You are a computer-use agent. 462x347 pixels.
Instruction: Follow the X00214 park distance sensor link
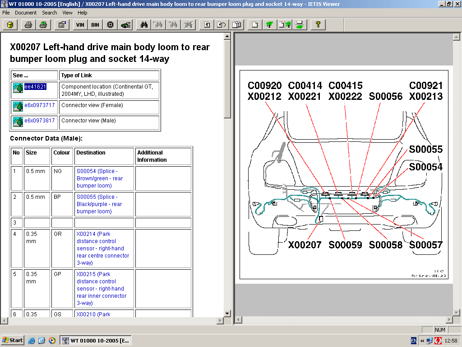(x=102, y=248)
